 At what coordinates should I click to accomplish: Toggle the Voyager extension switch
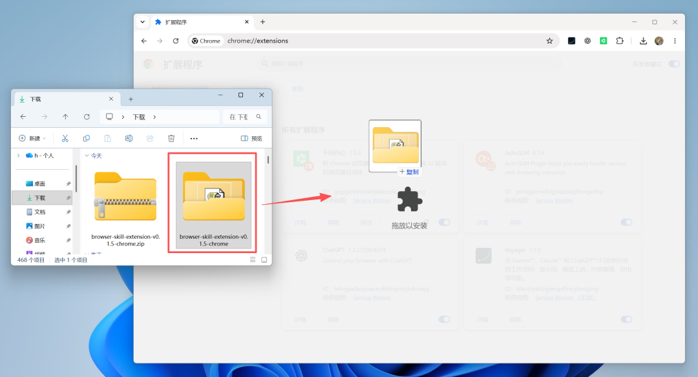(626, 319)
